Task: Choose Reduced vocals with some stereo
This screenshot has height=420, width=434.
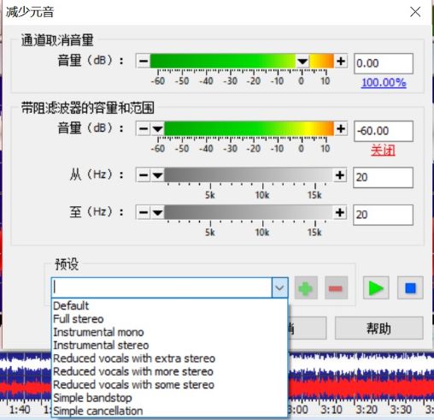Action: [169, 384]
